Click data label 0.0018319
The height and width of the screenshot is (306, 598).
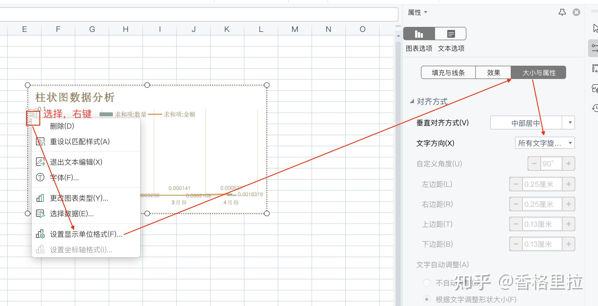(x=250, y=194)
